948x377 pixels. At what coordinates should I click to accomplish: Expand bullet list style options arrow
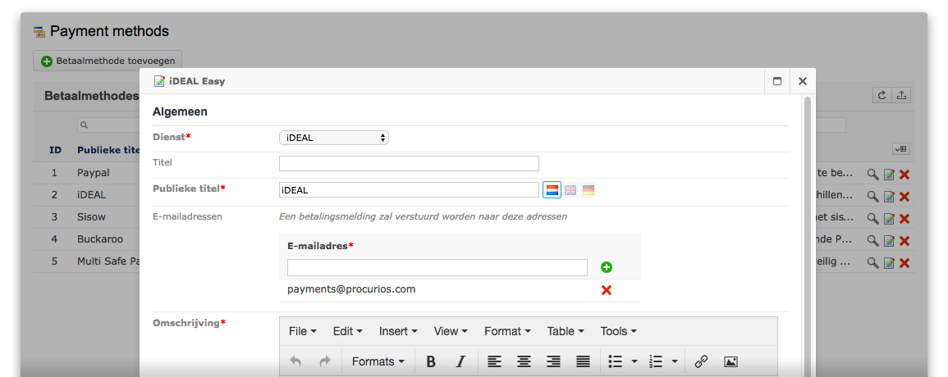[x=634, y=361]
